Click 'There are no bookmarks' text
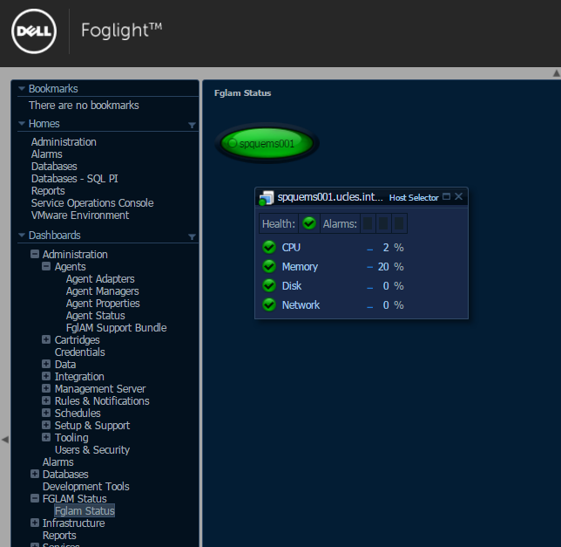The height and width of the screenshot is (547, 561). (x=84, y=105)
